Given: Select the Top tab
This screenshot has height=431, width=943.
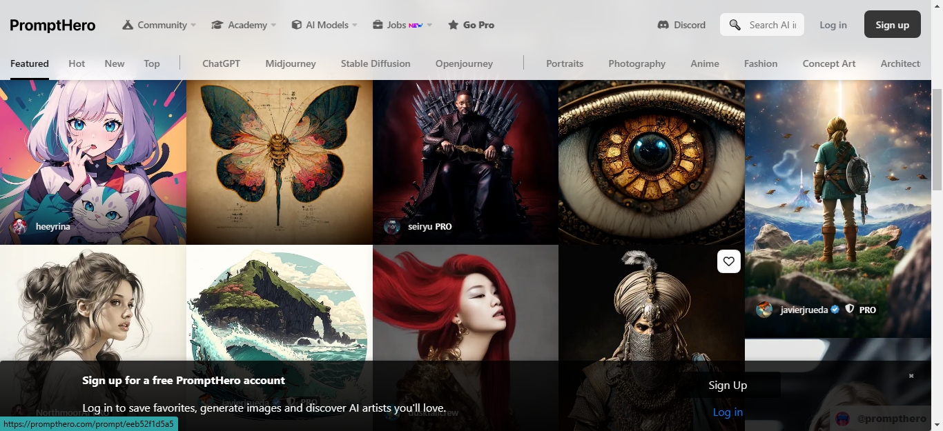Looking at the screenshot, I should tap(152, 63).
